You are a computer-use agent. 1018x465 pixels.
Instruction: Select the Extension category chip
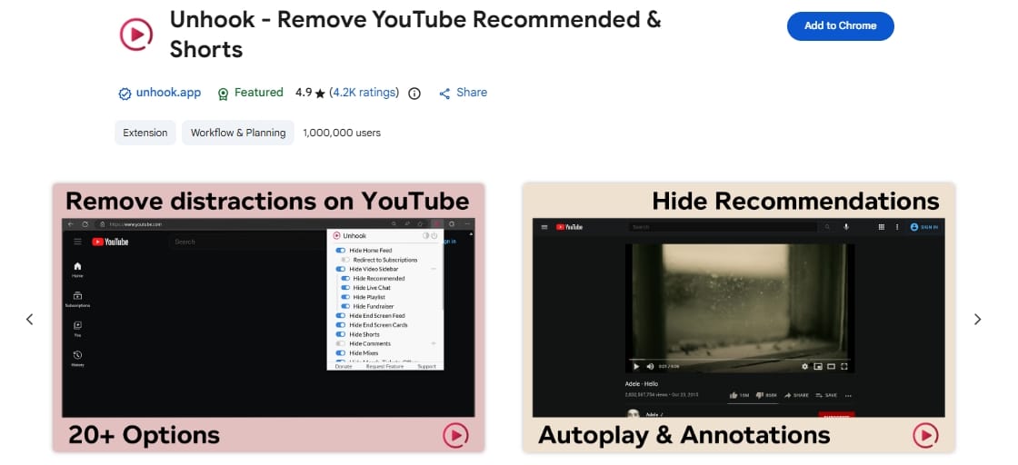coord(145,133)
